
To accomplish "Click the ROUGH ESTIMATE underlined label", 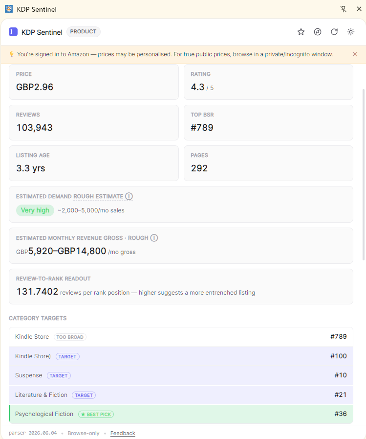I will click(x=98, y=197).
